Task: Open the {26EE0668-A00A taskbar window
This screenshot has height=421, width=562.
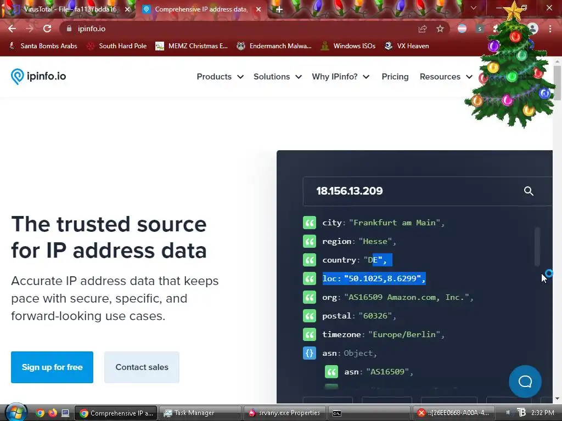Action: (x=454, y=413)
